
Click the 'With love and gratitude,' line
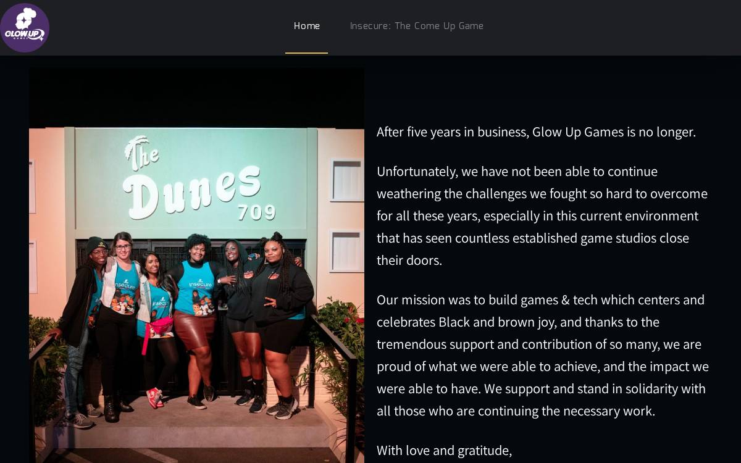(x=444, y=450)
